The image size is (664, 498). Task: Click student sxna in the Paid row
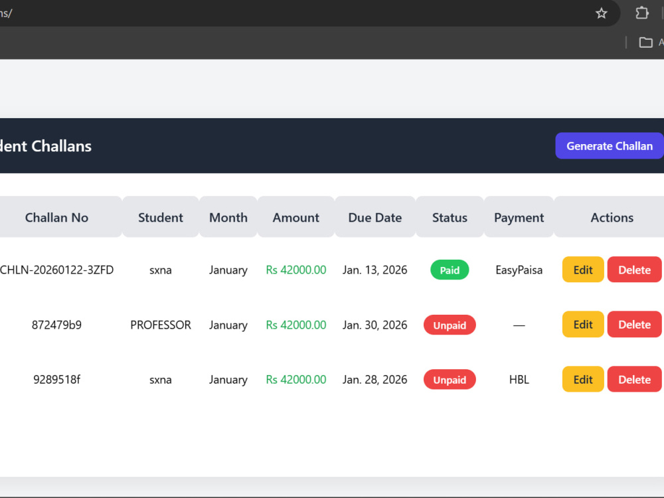click(161, 270)
